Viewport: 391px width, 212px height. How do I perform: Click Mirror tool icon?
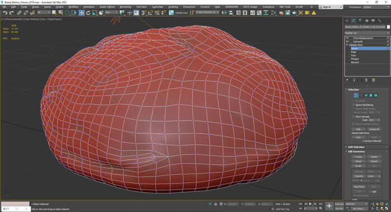(224, 12)
